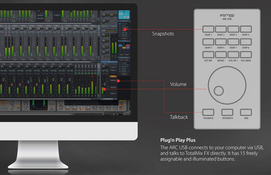Screen dimensions: 271x175
Task: Select the VOL MAIN remote button
Action: (x=246, y=54)
